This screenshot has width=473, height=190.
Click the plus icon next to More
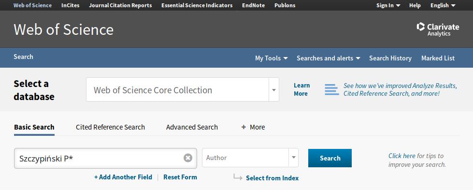[244, 128]
